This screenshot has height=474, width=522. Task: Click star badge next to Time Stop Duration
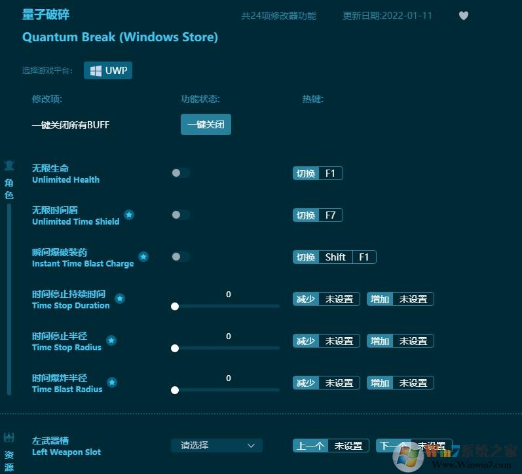(120, 299)
